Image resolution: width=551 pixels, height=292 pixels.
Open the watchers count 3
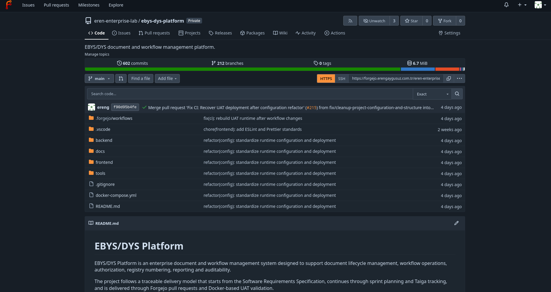click(x=394, y=21)
